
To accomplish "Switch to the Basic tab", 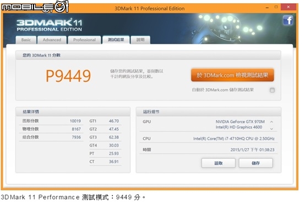I will tap(26, 40).
